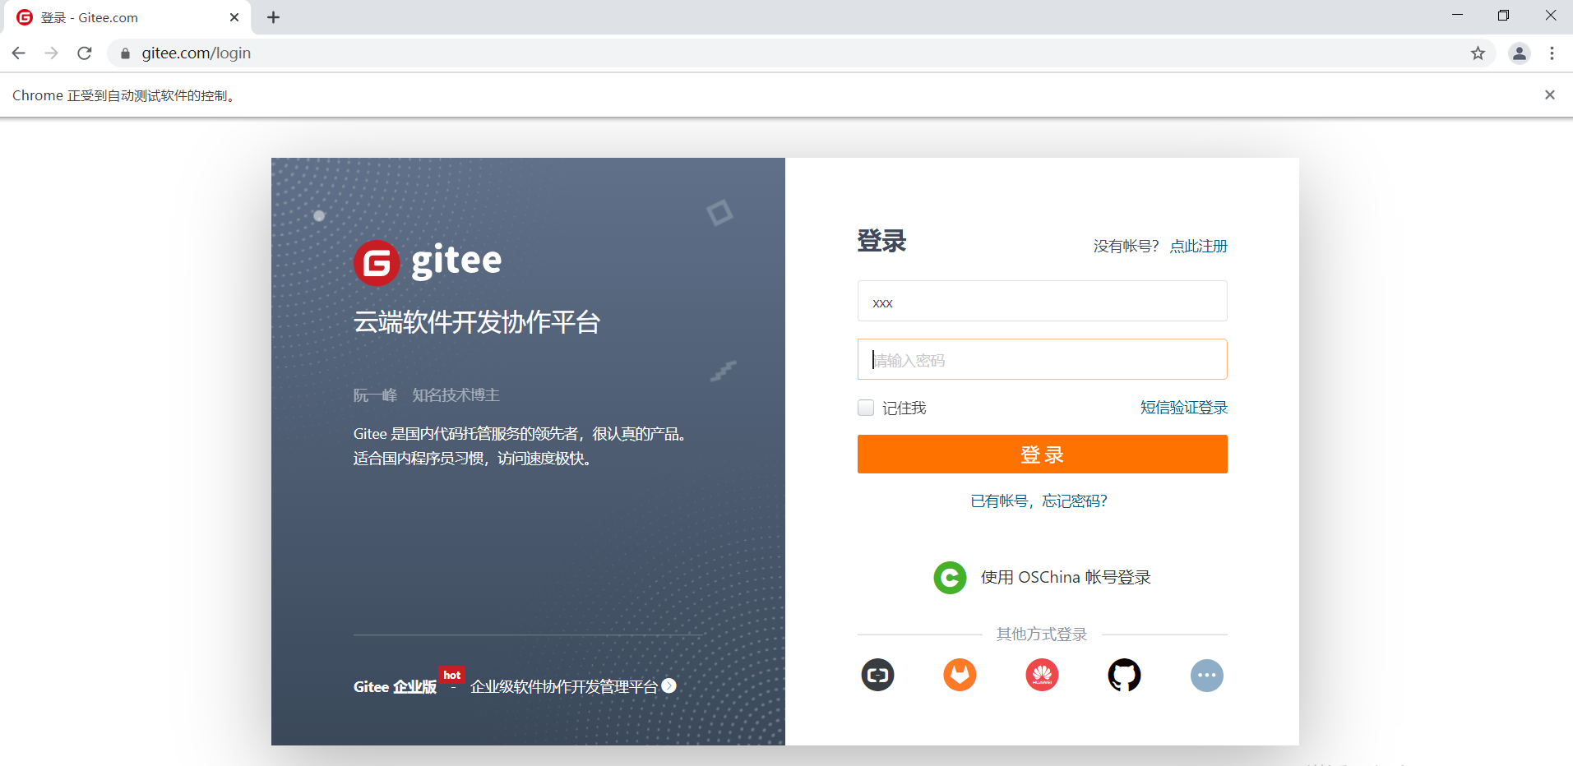Open the Chrome three-dot menu
Screen dimensions: 1573x766
(1552, 53)
